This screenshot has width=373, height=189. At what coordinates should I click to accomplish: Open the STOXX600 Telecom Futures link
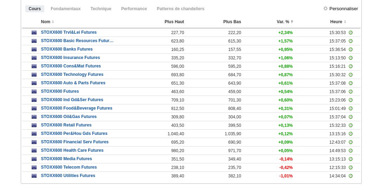coord(69,167)
